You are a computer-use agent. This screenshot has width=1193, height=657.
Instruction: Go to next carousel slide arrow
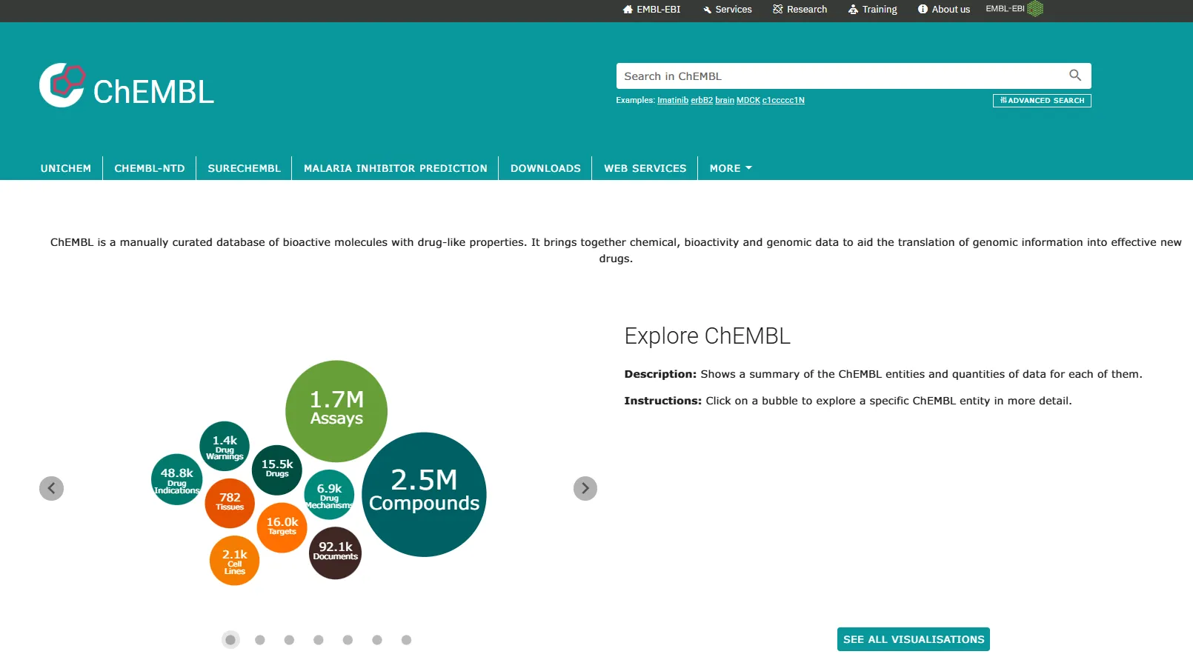click(x=585, y=488)
